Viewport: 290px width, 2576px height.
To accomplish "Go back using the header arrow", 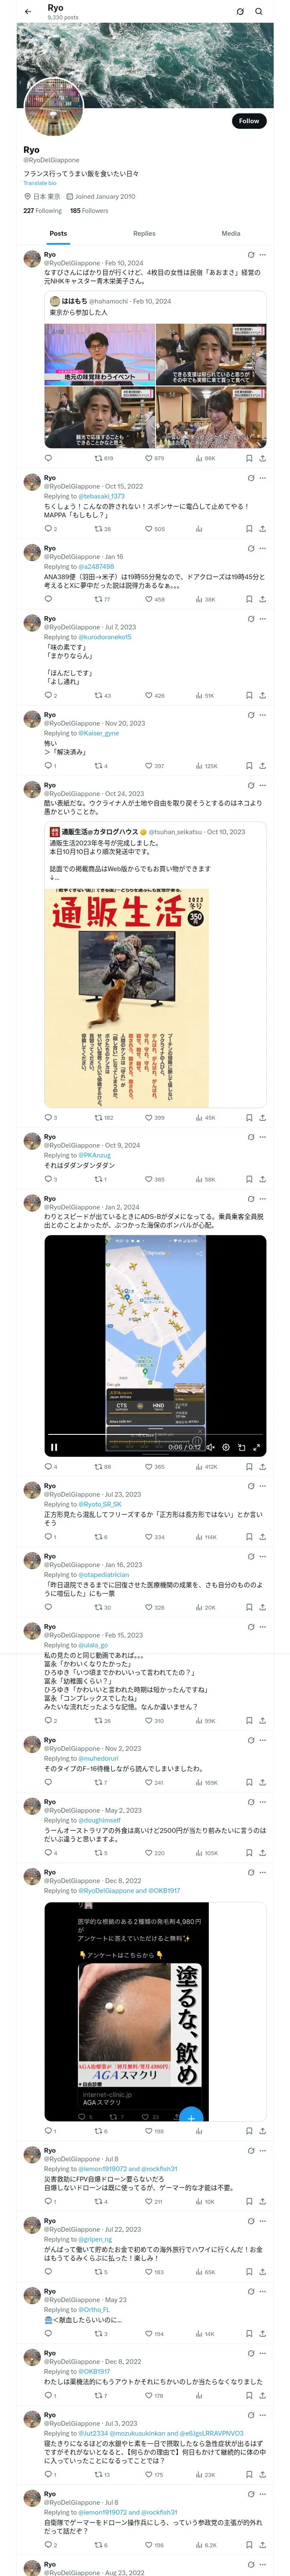I will click(x=27, y=12).
